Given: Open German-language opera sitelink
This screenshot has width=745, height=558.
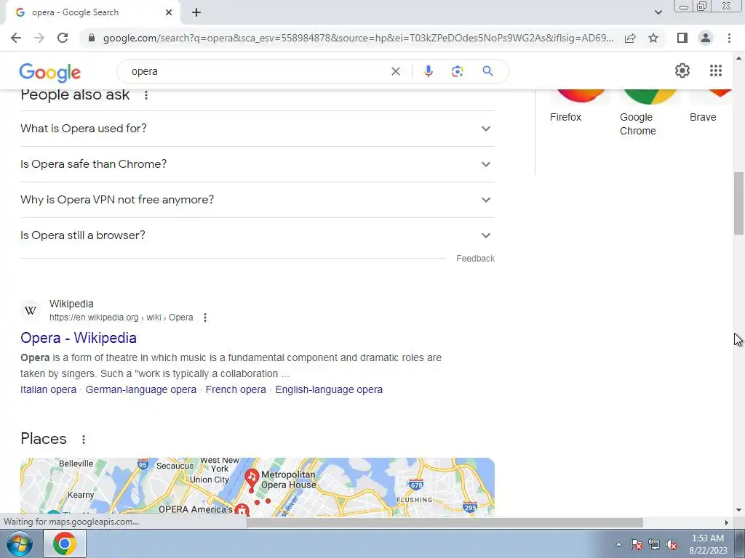Looking at the screenshot, I should point(141,389).
